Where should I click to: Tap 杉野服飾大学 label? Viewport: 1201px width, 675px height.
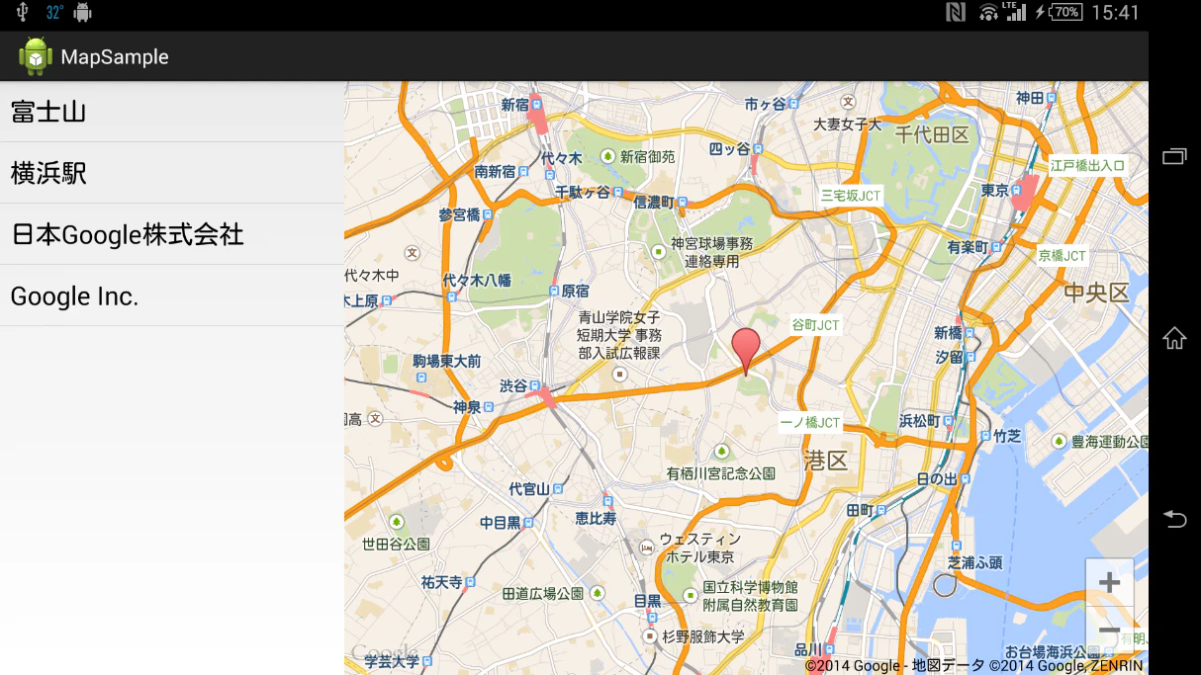(x=703, y=636)
